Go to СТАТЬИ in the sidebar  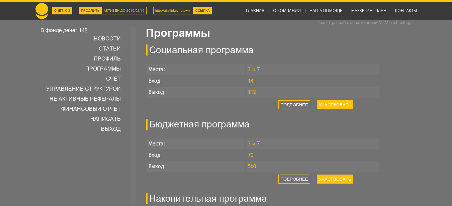pos(110,49)
